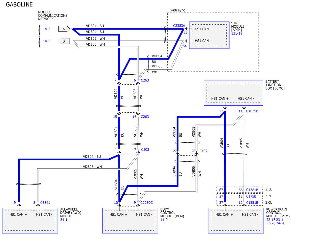Click the C1381B connector for 2.3L engine
The width and height of the screenshot is (310, 239).
252,190
